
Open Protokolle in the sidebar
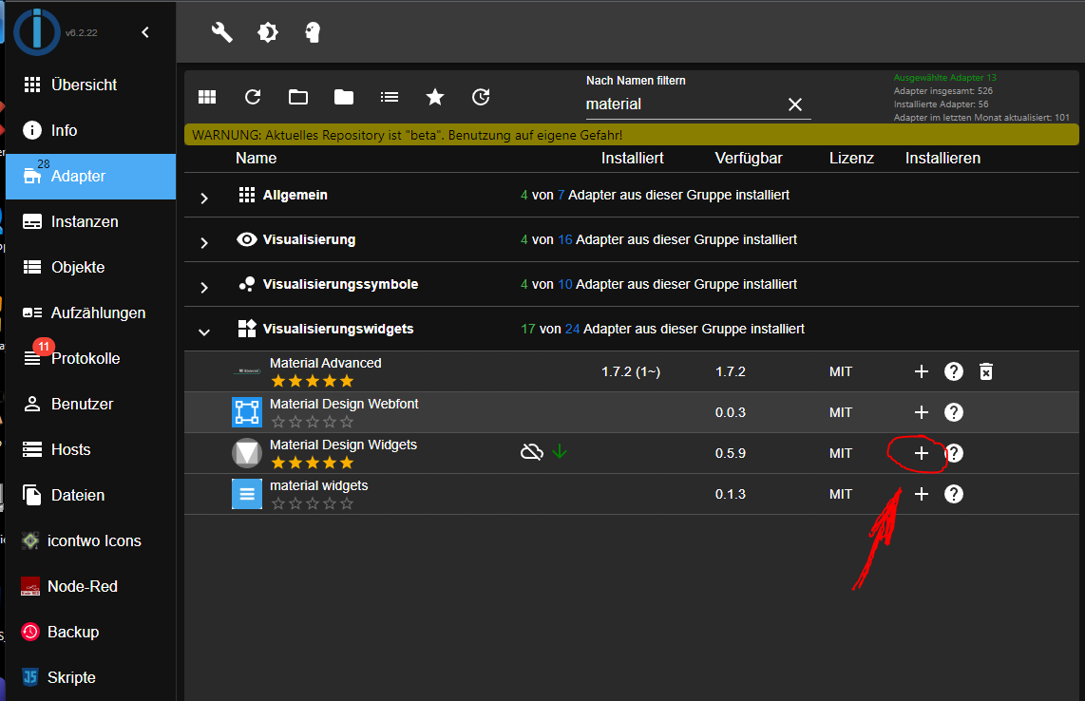[x=85, y=358]
